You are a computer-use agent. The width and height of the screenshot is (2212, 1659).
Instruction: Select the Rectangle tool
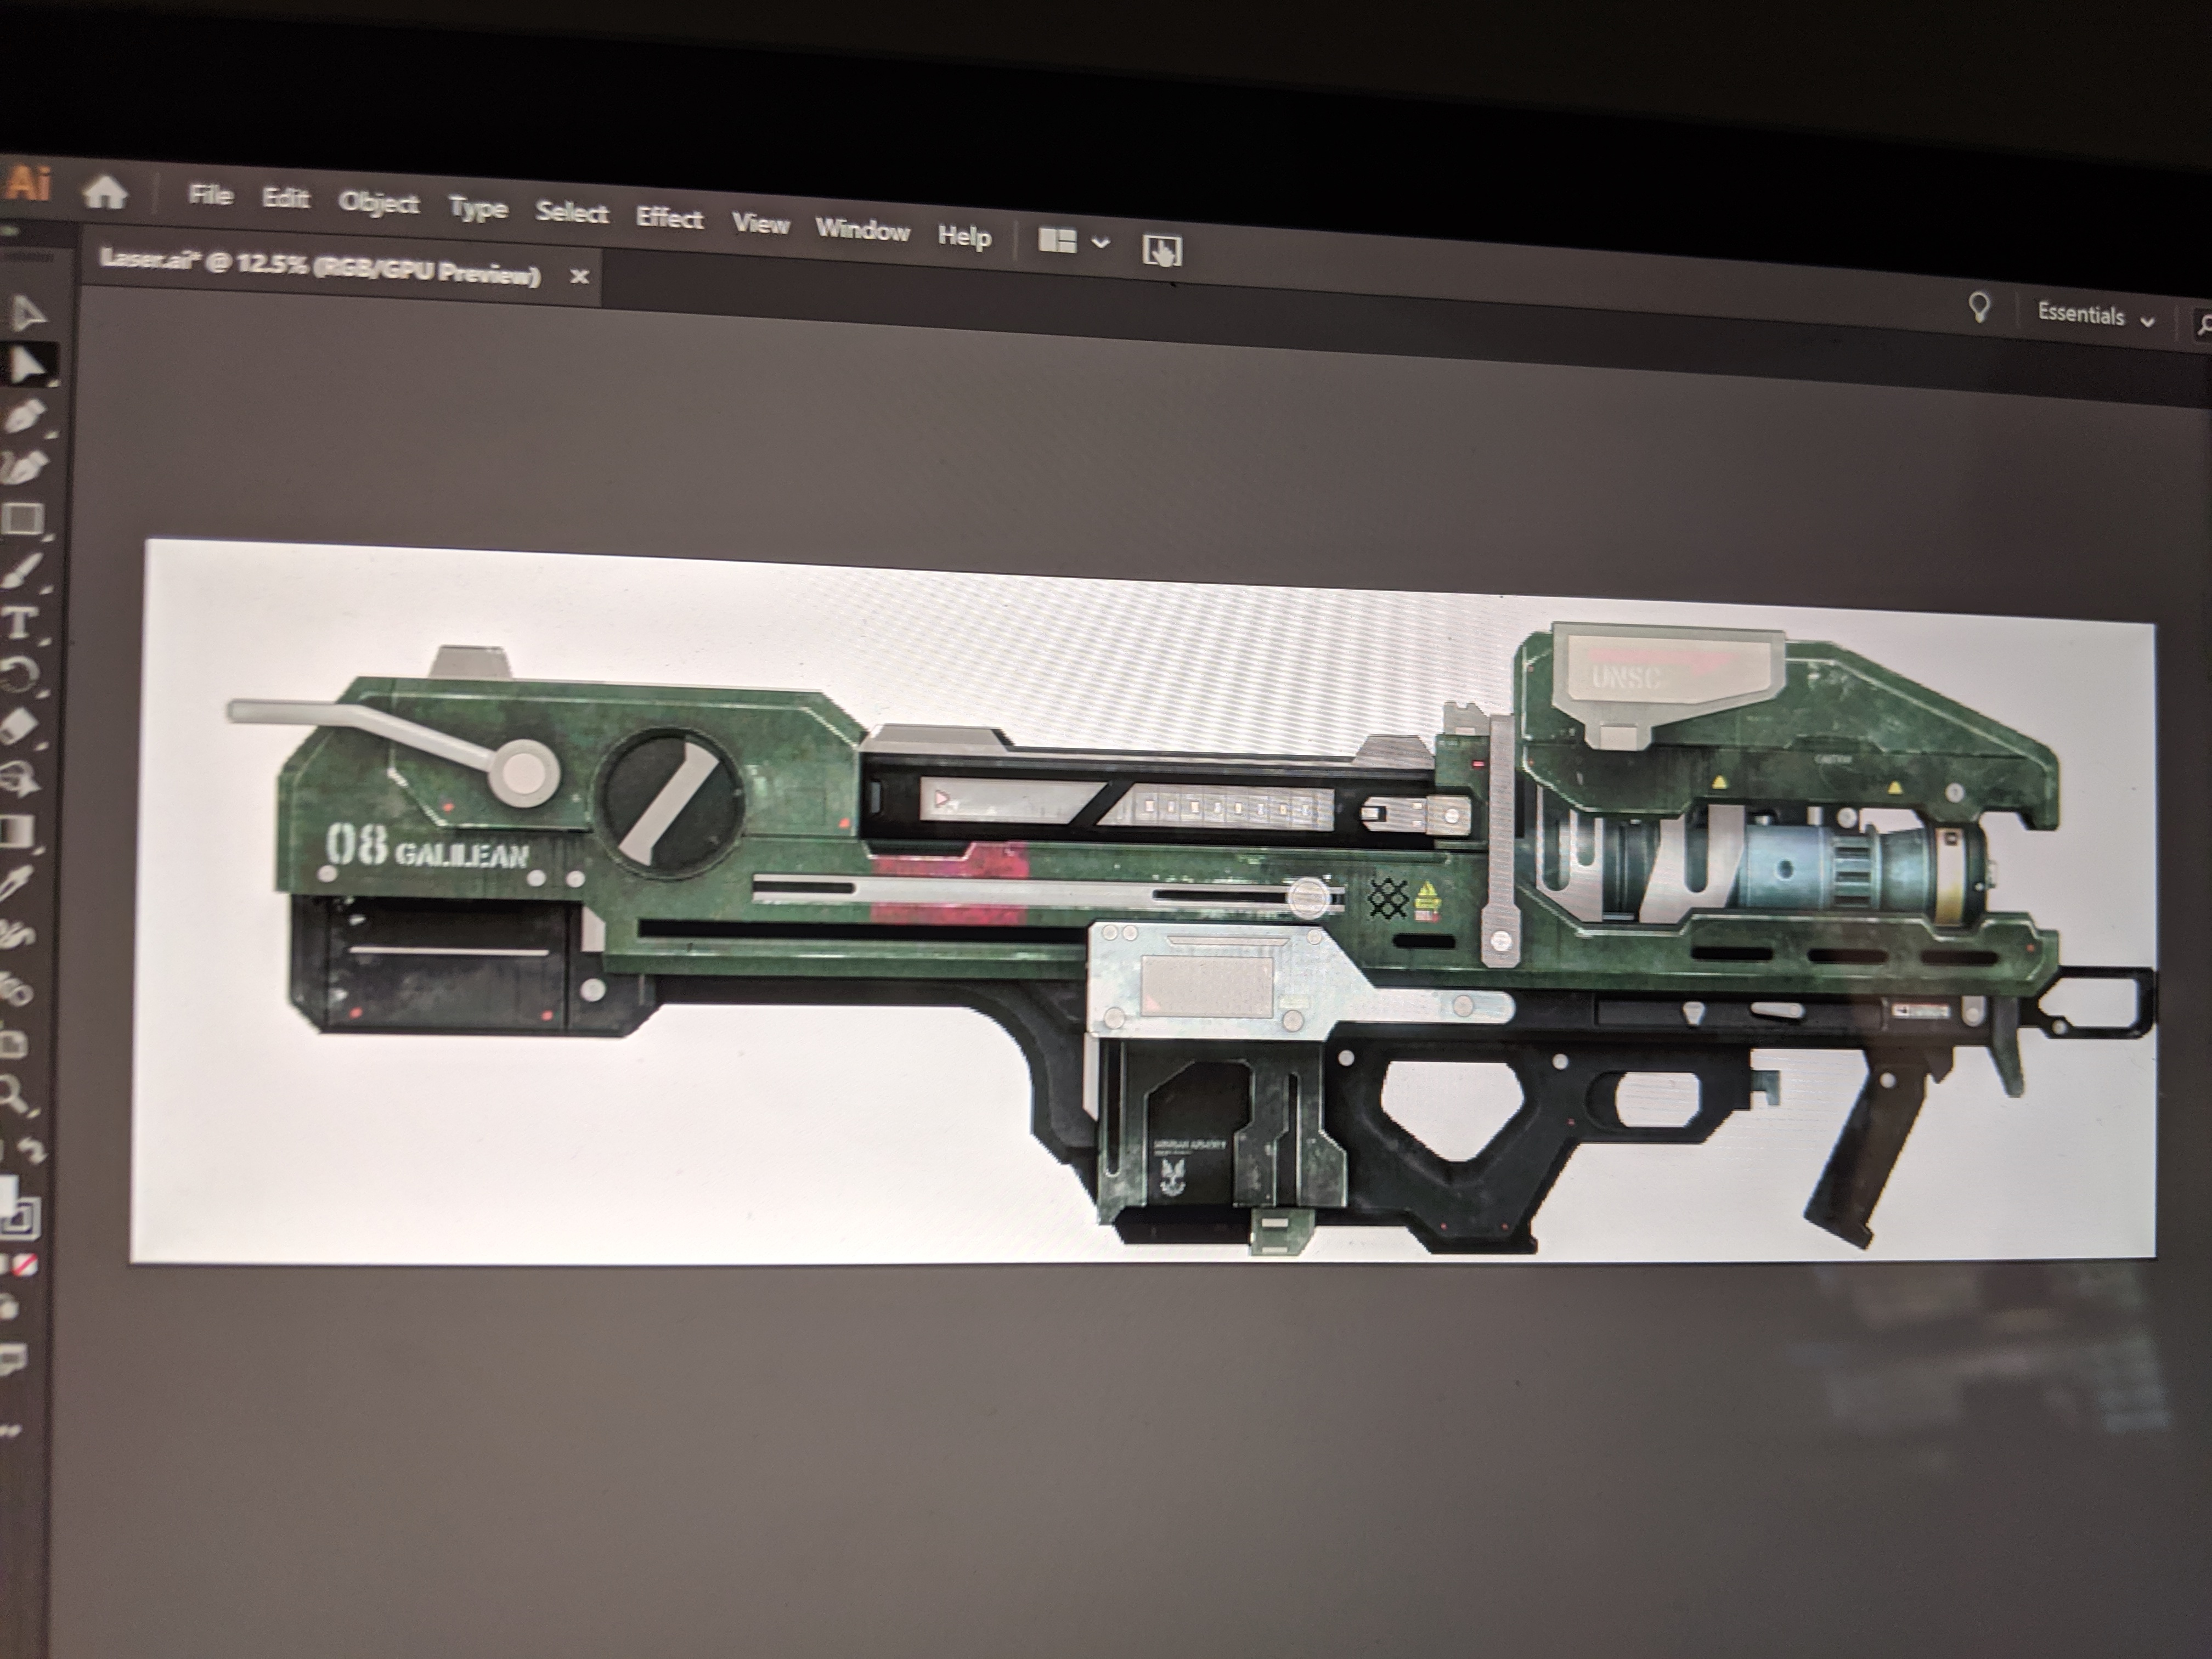point(22,519)
